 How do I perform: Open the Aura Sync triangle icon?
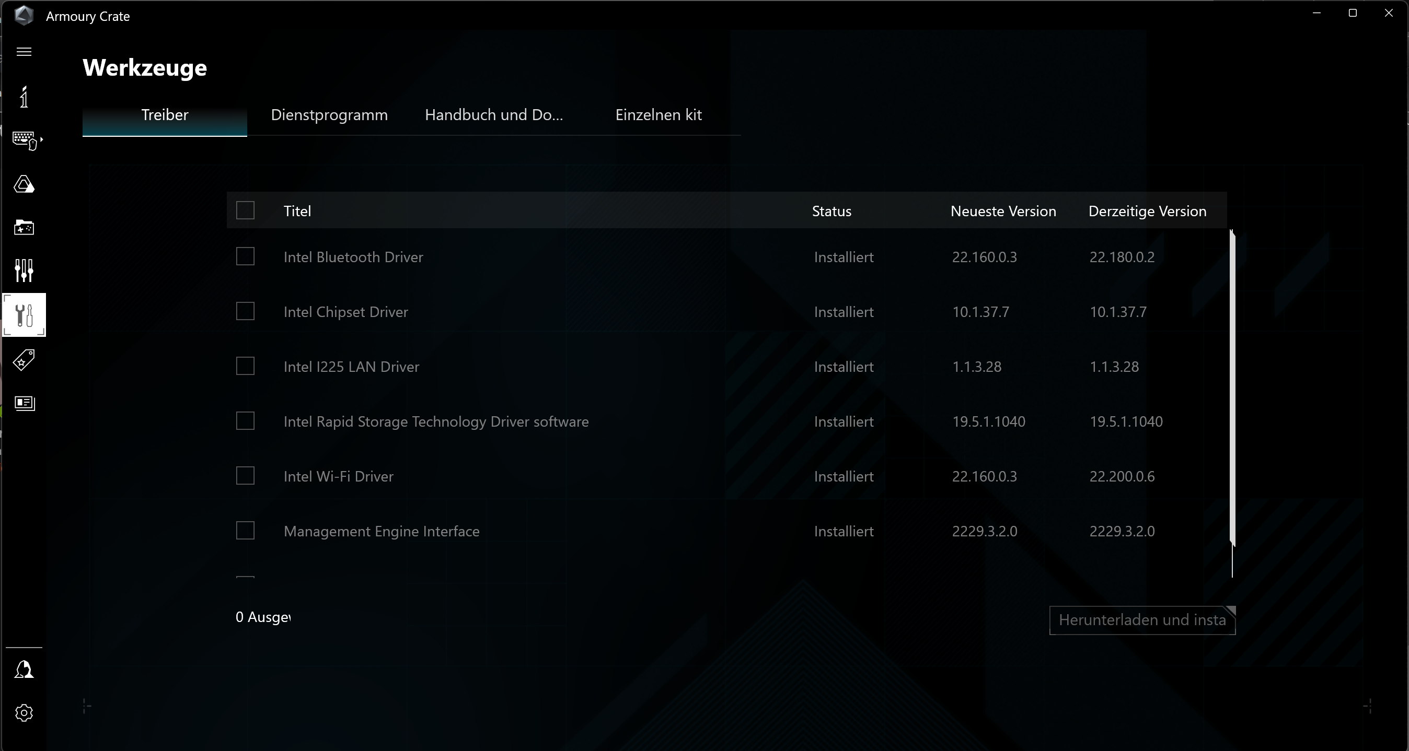(x=24, y=184)
